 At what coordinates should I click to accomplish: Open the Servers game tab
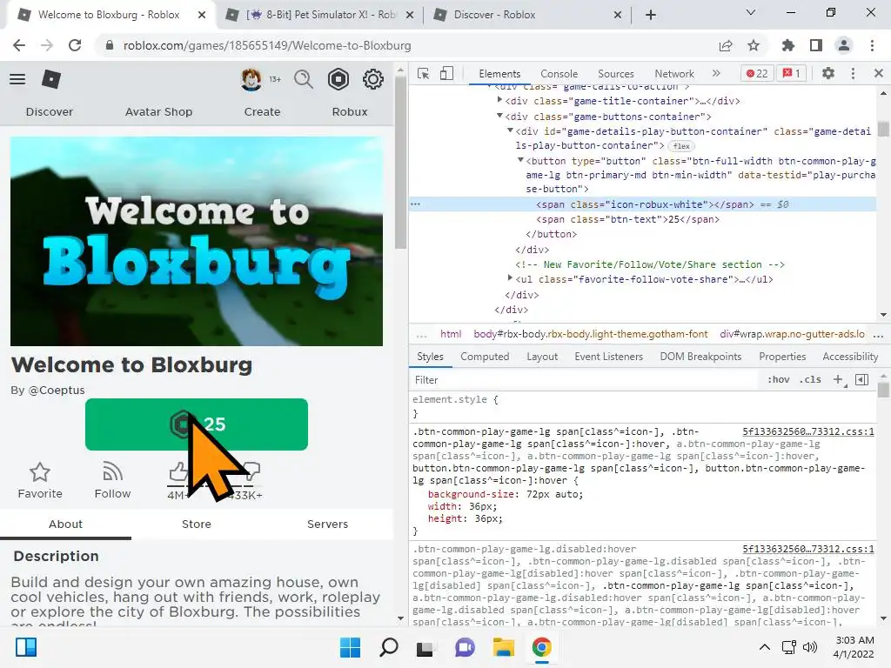coord(328,524)
